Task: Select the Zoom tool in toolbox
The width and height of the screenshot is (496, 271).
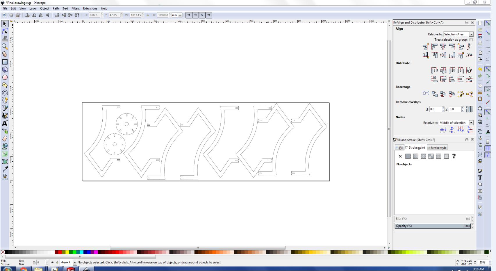Action: (x=5, y=47)
